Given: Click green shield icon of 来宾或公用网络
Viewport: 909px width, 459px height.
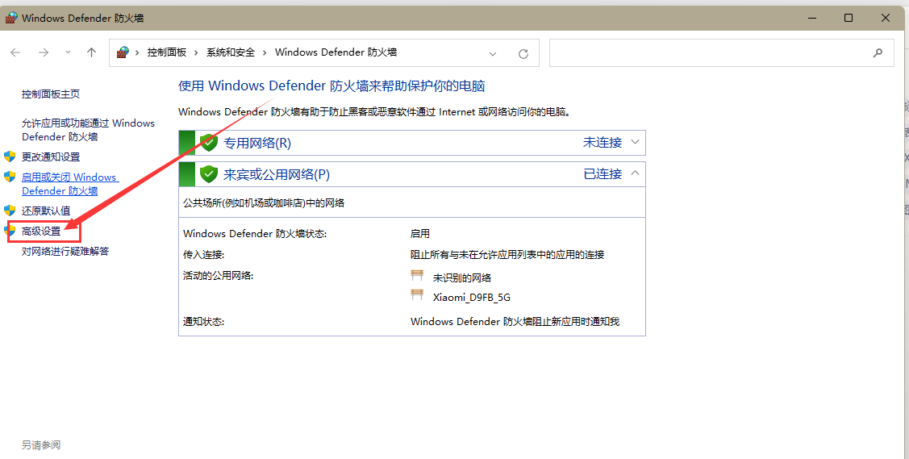Looking at the screenshot, I should click(x=209, y=174).
